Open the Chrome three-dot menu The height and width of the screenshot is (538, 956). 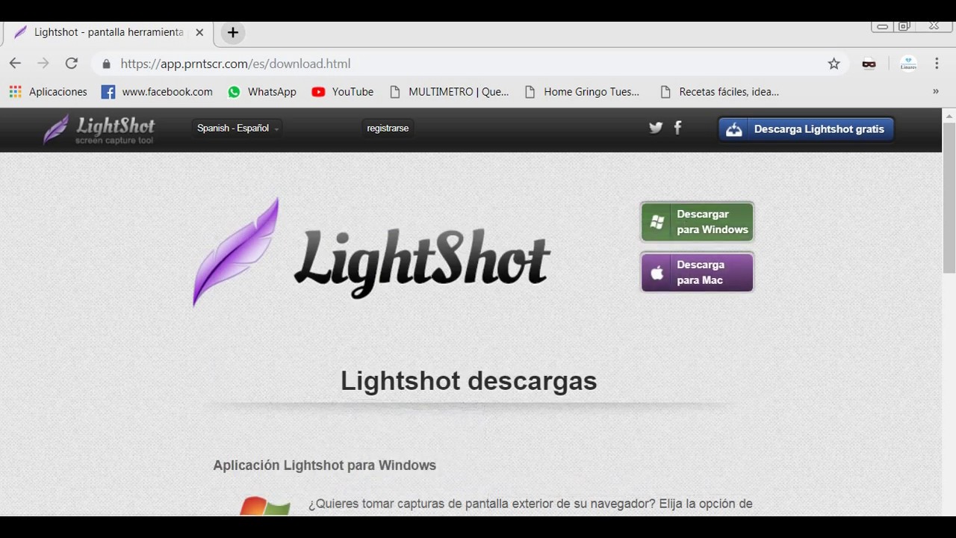(x=937, y=64)
